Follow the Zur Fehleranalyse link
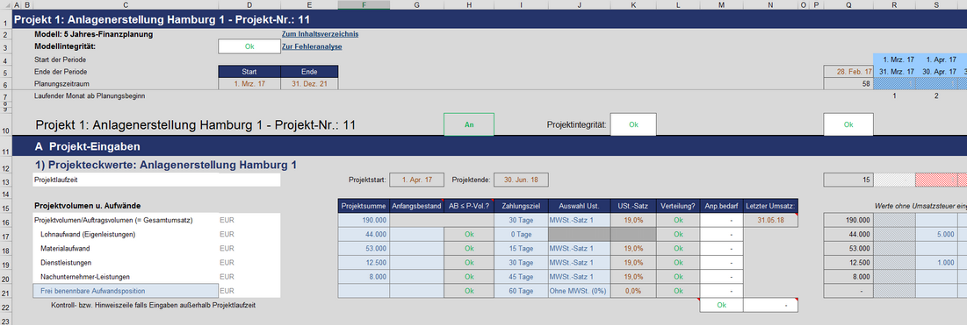 [312, 46]
